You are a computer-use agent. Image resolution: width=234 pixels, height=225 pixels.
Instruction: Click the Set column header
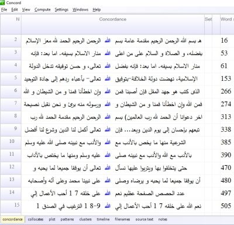[x=208, y=25]
